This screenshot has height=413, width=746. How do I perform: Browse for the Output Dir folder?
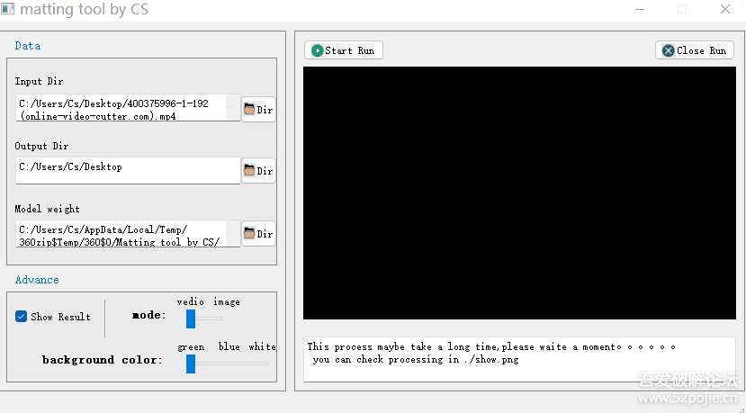(x=258, y=170)
